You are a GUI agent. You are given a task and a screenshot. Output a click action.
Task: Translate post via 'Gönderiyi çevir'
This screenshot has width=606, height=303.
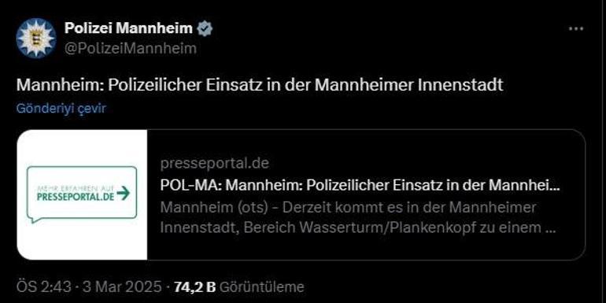click(61, 109)
